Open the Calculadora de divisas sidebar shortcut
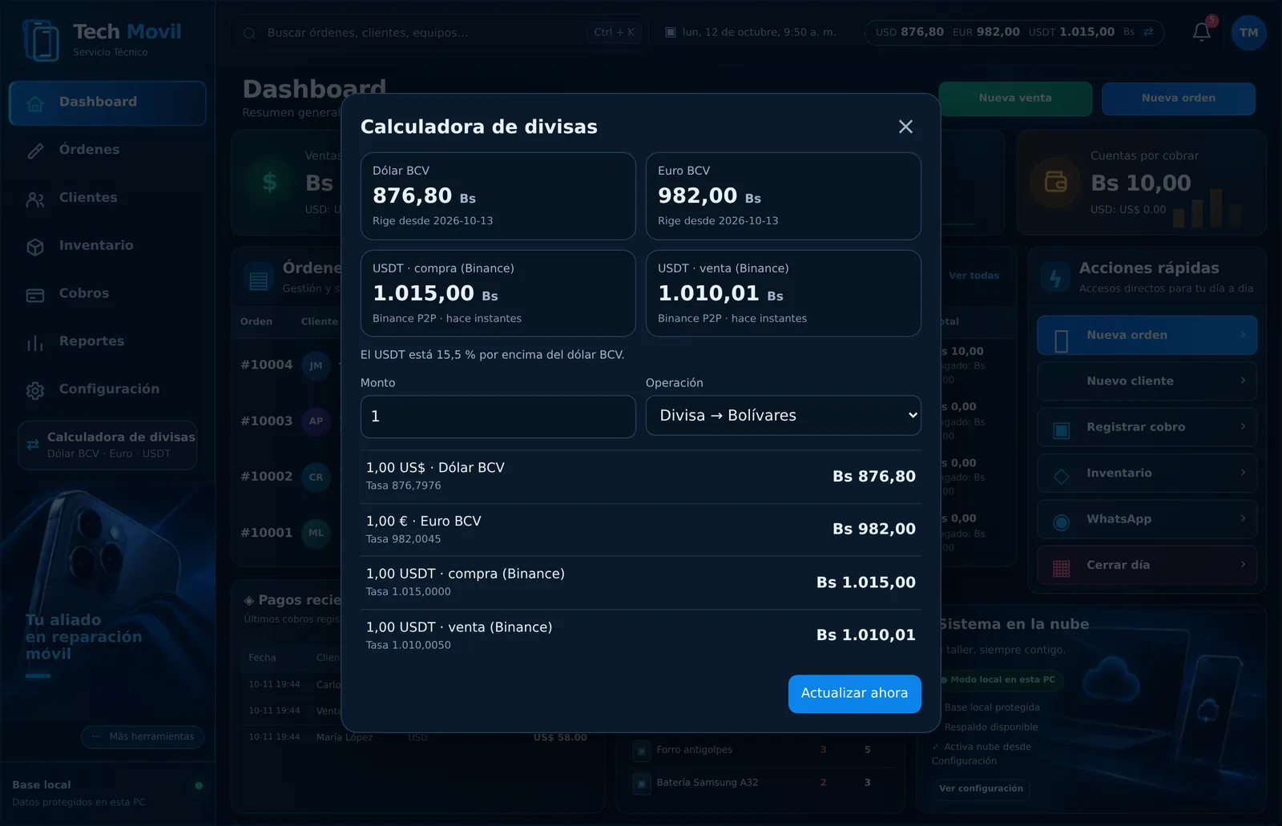 [107, 445]
